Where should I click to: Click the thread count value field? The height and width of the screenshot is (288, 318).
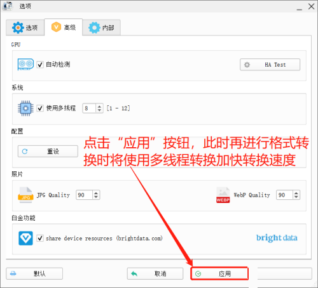pyautogui.click(x=89, y=108)
